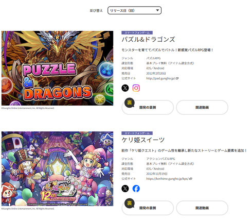Screen dimensions: 252x221
Task: Visit the kerihime.gungho.jp/kps official site link
Action: click(x=168, y=179)
